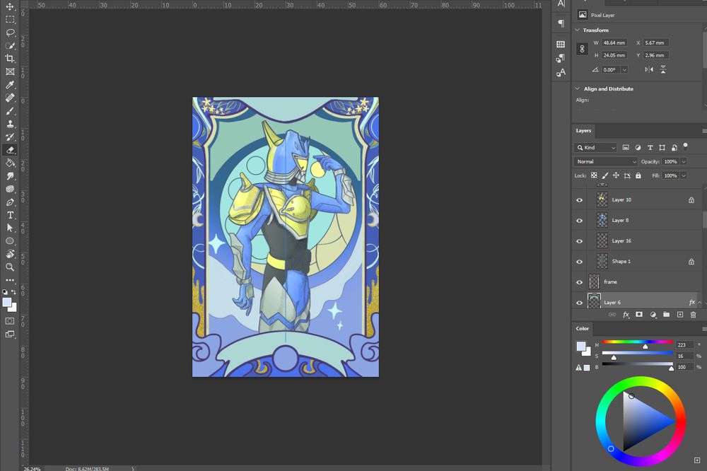
Task: Select the Eraser tool
Action: coord(10,150)
